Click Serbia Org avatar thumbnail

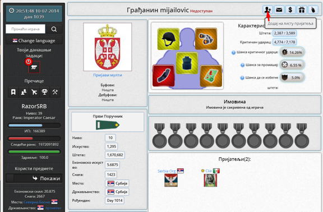click(171, 180)
